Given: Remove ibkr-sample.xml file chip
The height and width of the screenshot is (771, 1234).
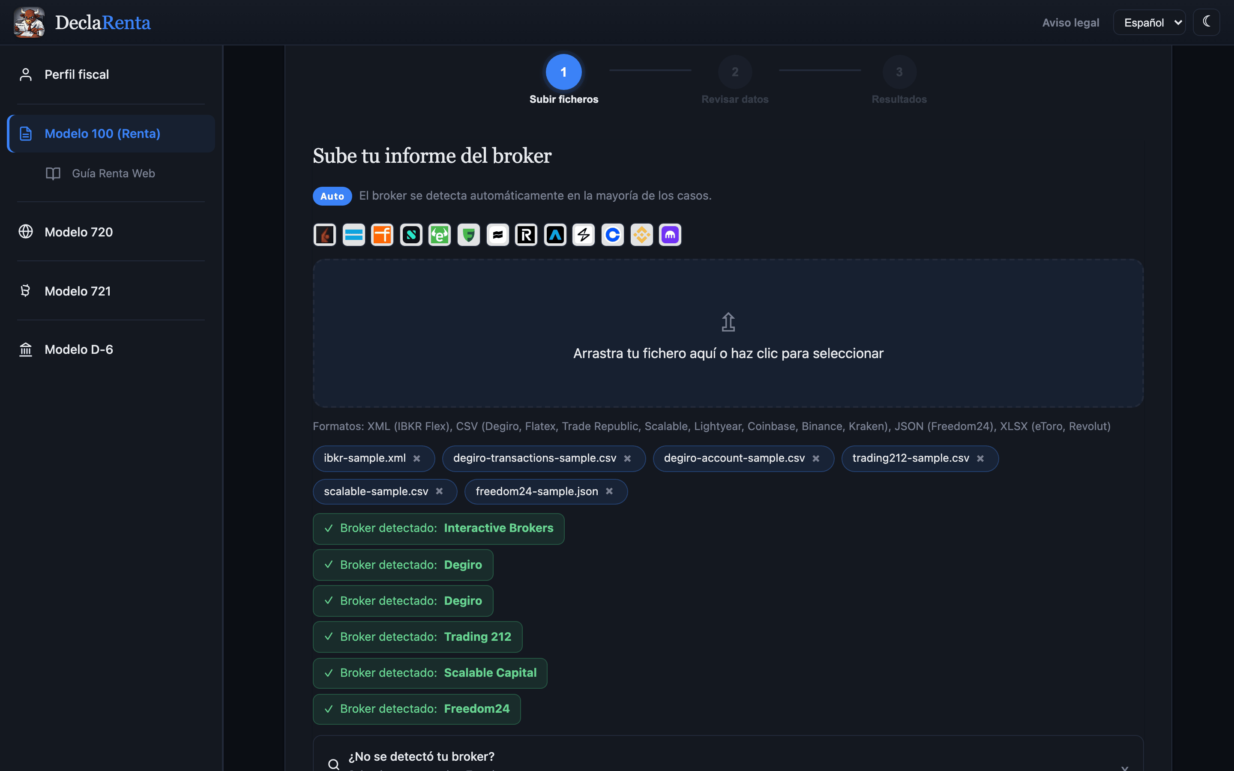Looking at the screenshot, I should pos(416,458).
